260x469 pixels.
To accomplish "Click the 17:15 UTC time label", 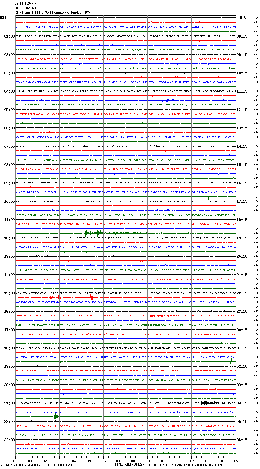I will point(242,201).
